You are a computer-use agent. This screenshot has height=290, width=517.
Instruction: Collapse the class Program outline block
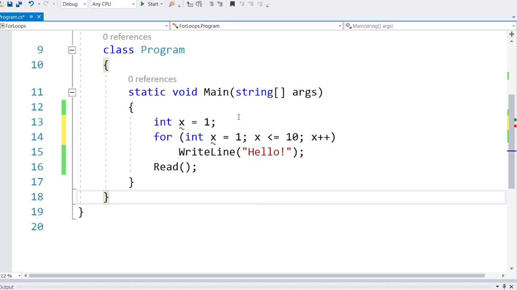pyautogui.click(x=72, y=50)
